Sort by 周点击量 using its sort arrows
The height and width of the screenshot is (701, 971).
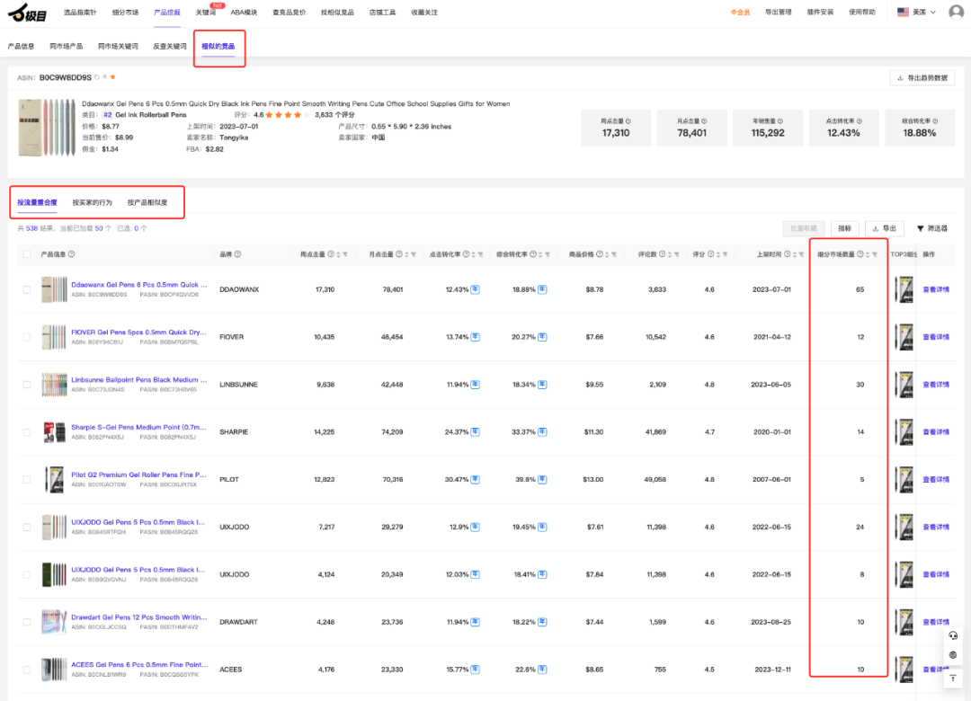[338, 254]
